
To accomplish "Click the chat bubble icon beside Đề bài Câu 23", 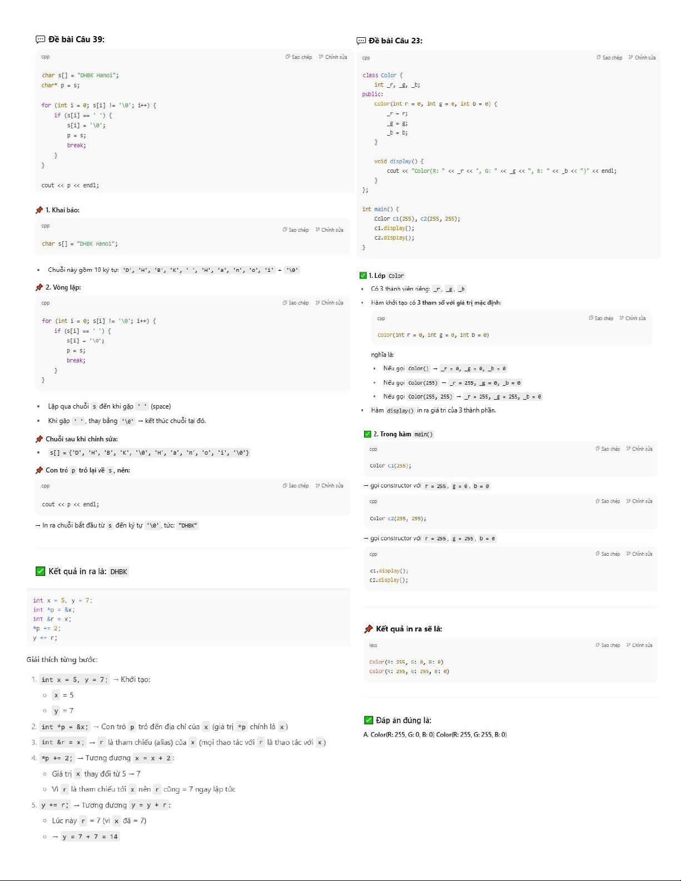I will (x=361, y=41).
